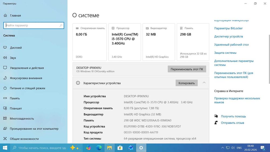
Task: Select the Процессор i5-3570 card
Action: click(125, 42)
